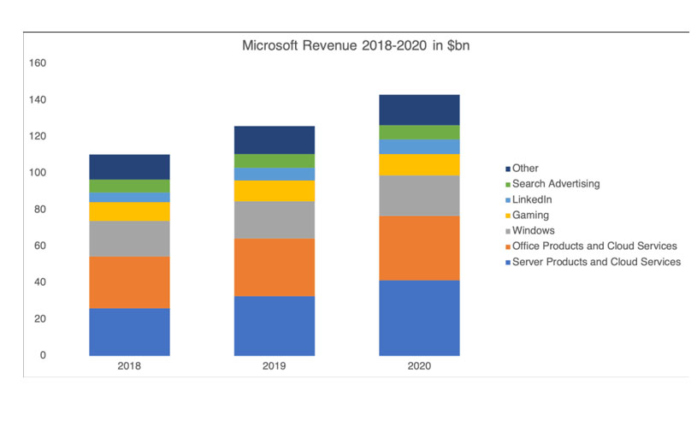Select the 2020 Search Advertising green segment
Screen dimensions: 697x421
(419, 133)
